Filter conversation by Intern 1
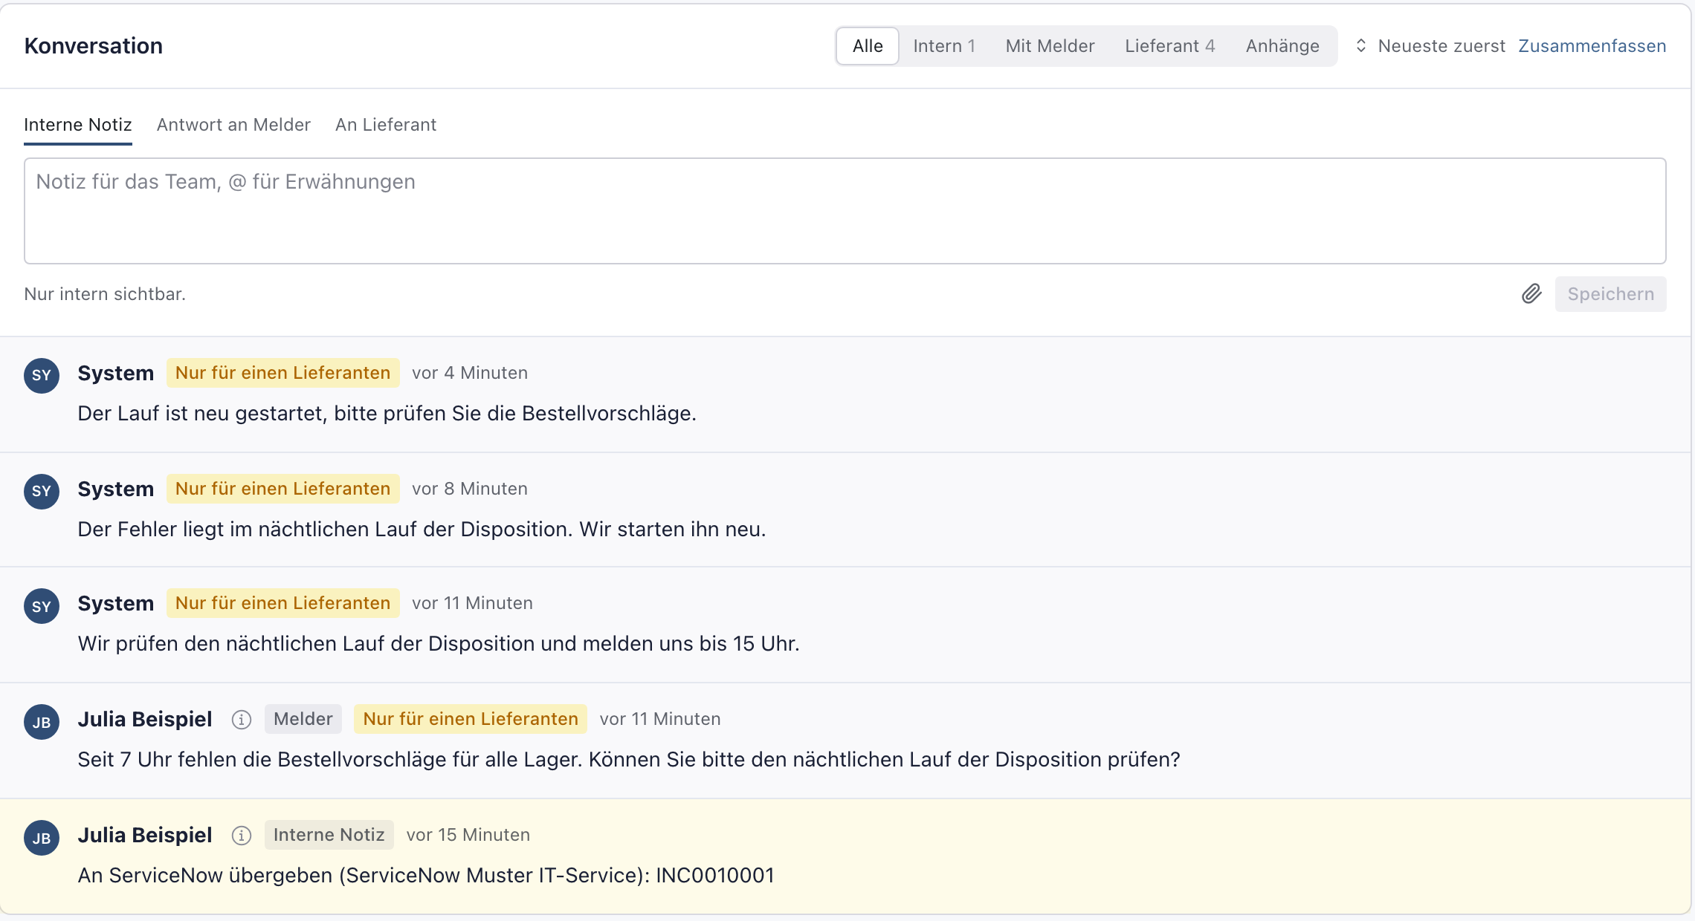Image resolution: width=1695 pixels, height=921 pixels. tap(944, 46)
